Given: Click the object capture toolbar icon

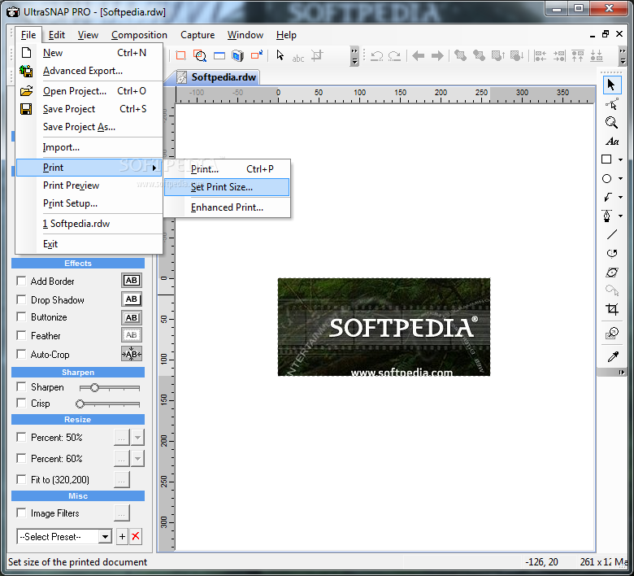Looking at the screenshot, I should (x=237, y=55).
